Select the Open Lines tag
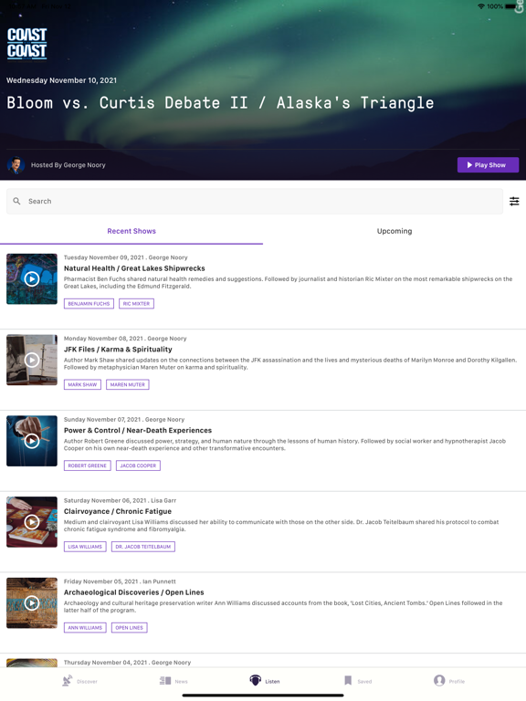526x701 pixels. [130, 627]
